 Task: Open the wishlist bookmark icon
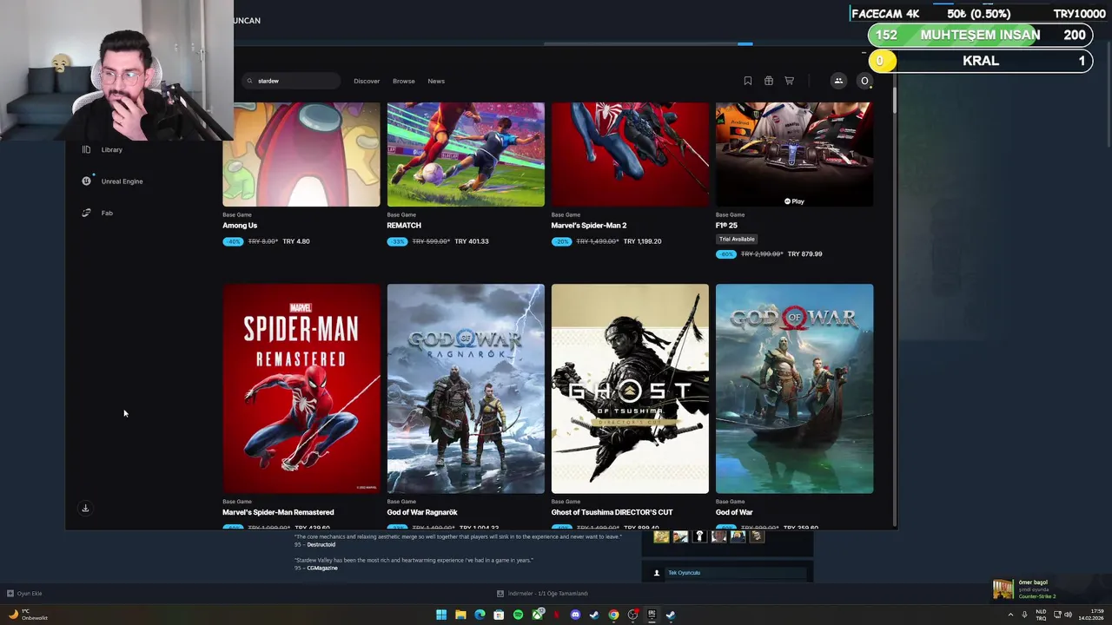[747, 81]
